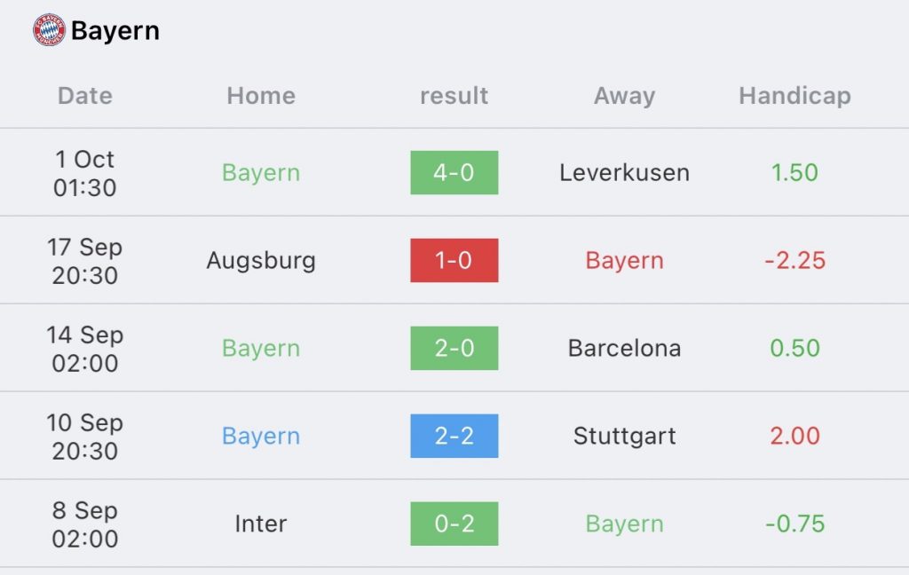Open Augsburg home team link

261,262
